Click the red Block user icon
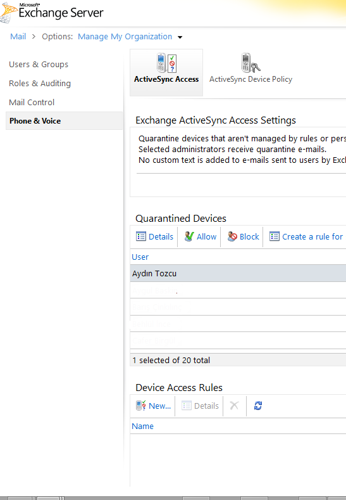346x500 pixels. tap(232, 236)
